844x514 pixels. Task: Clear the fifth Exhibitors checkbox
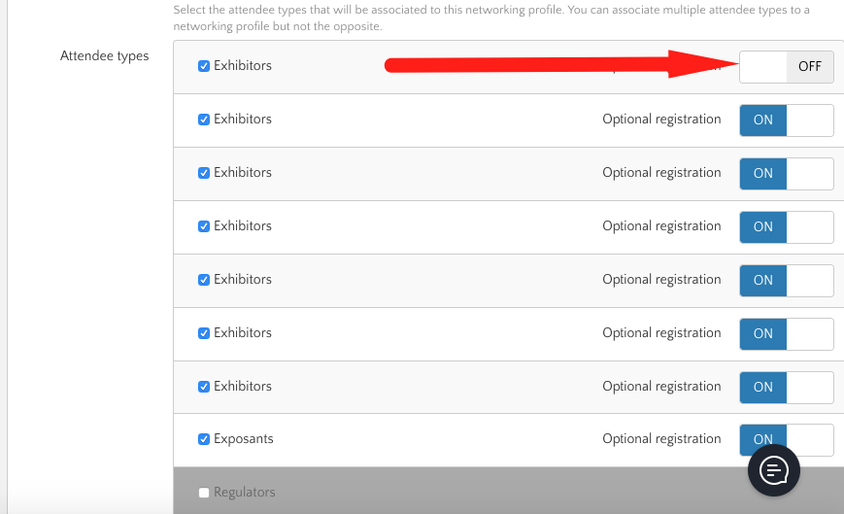point(204,280)
